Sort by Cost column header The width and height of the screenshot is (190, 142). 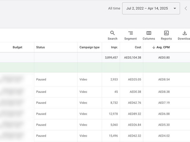138,47
